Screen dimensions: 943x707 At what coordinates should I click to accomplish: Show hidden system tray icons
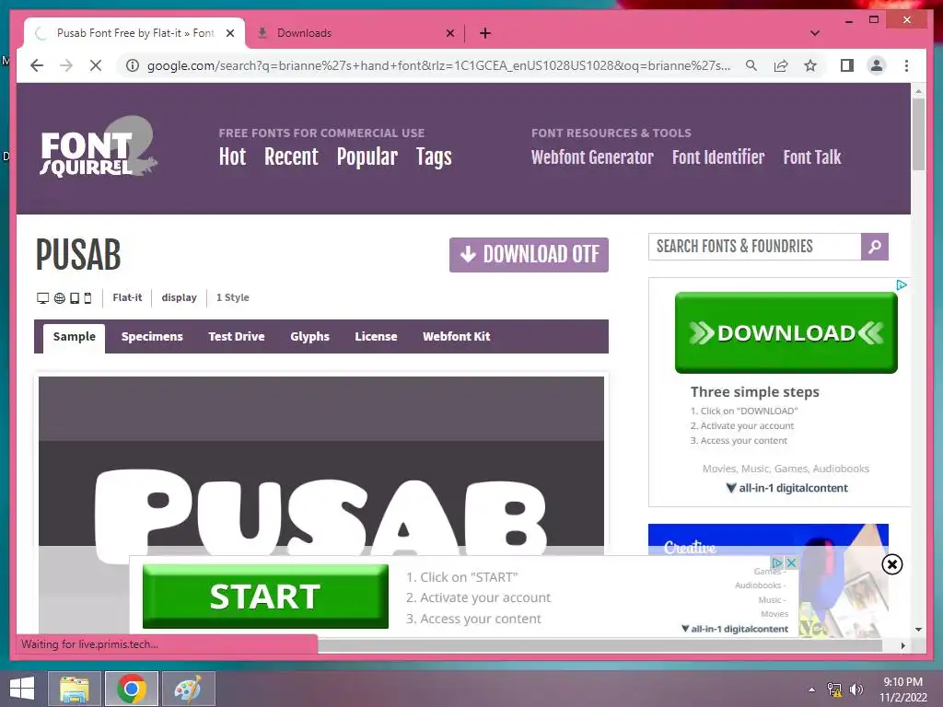(812, 690)
